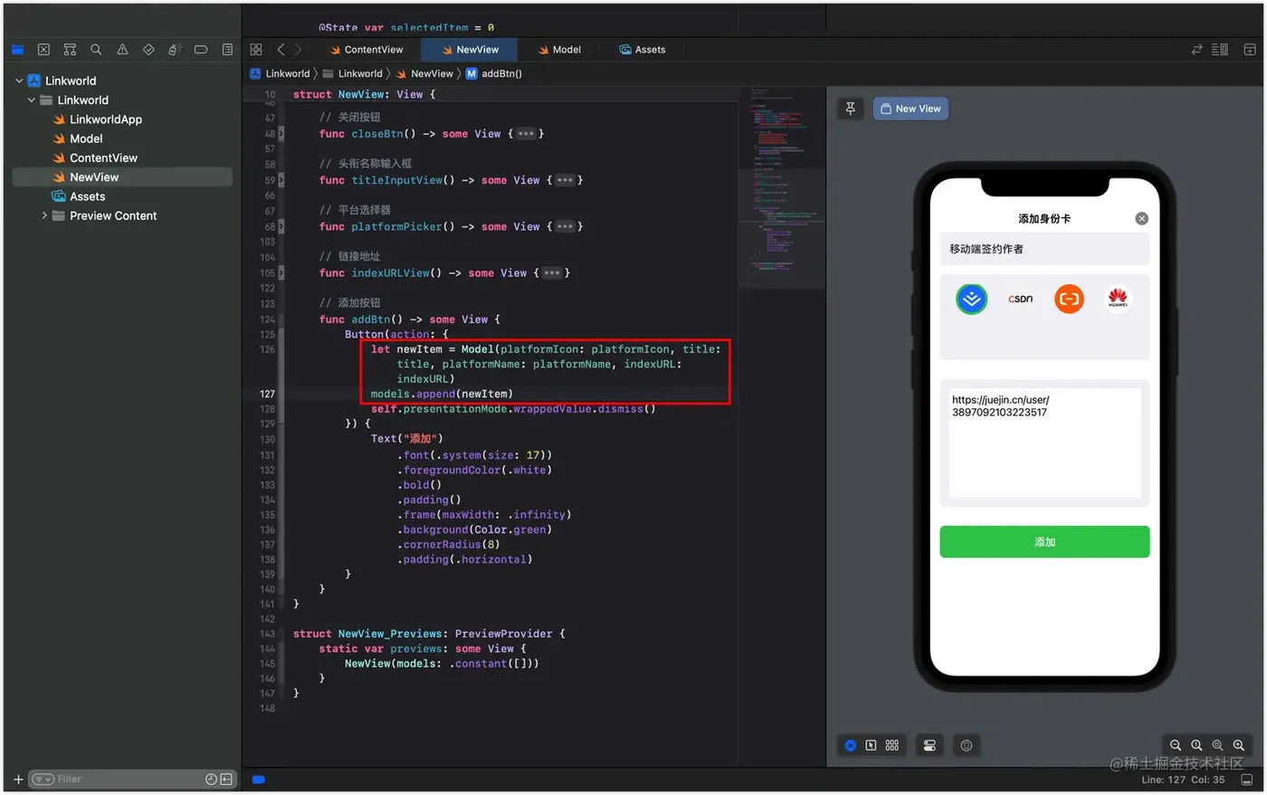Switch to Model tab
The width and height of the screenshot is (1267, 795).
click(559, 50)
